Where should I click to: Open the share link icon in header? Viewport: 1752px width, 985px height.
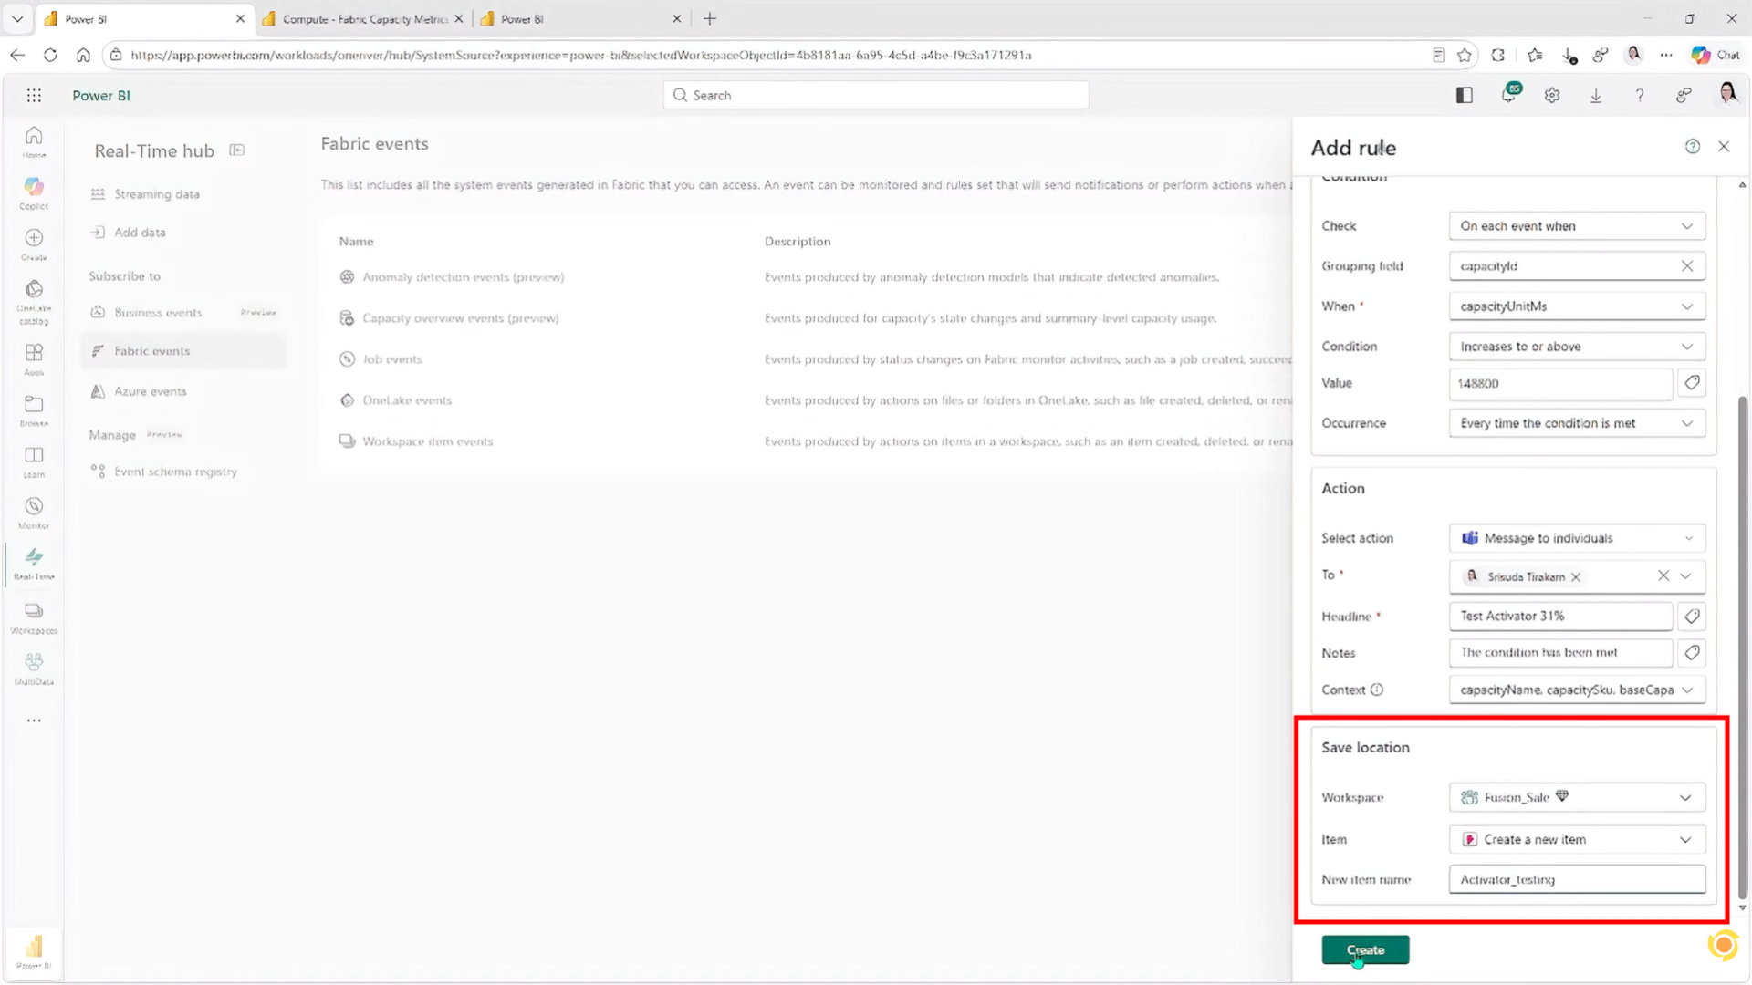tap(1684, 95)
